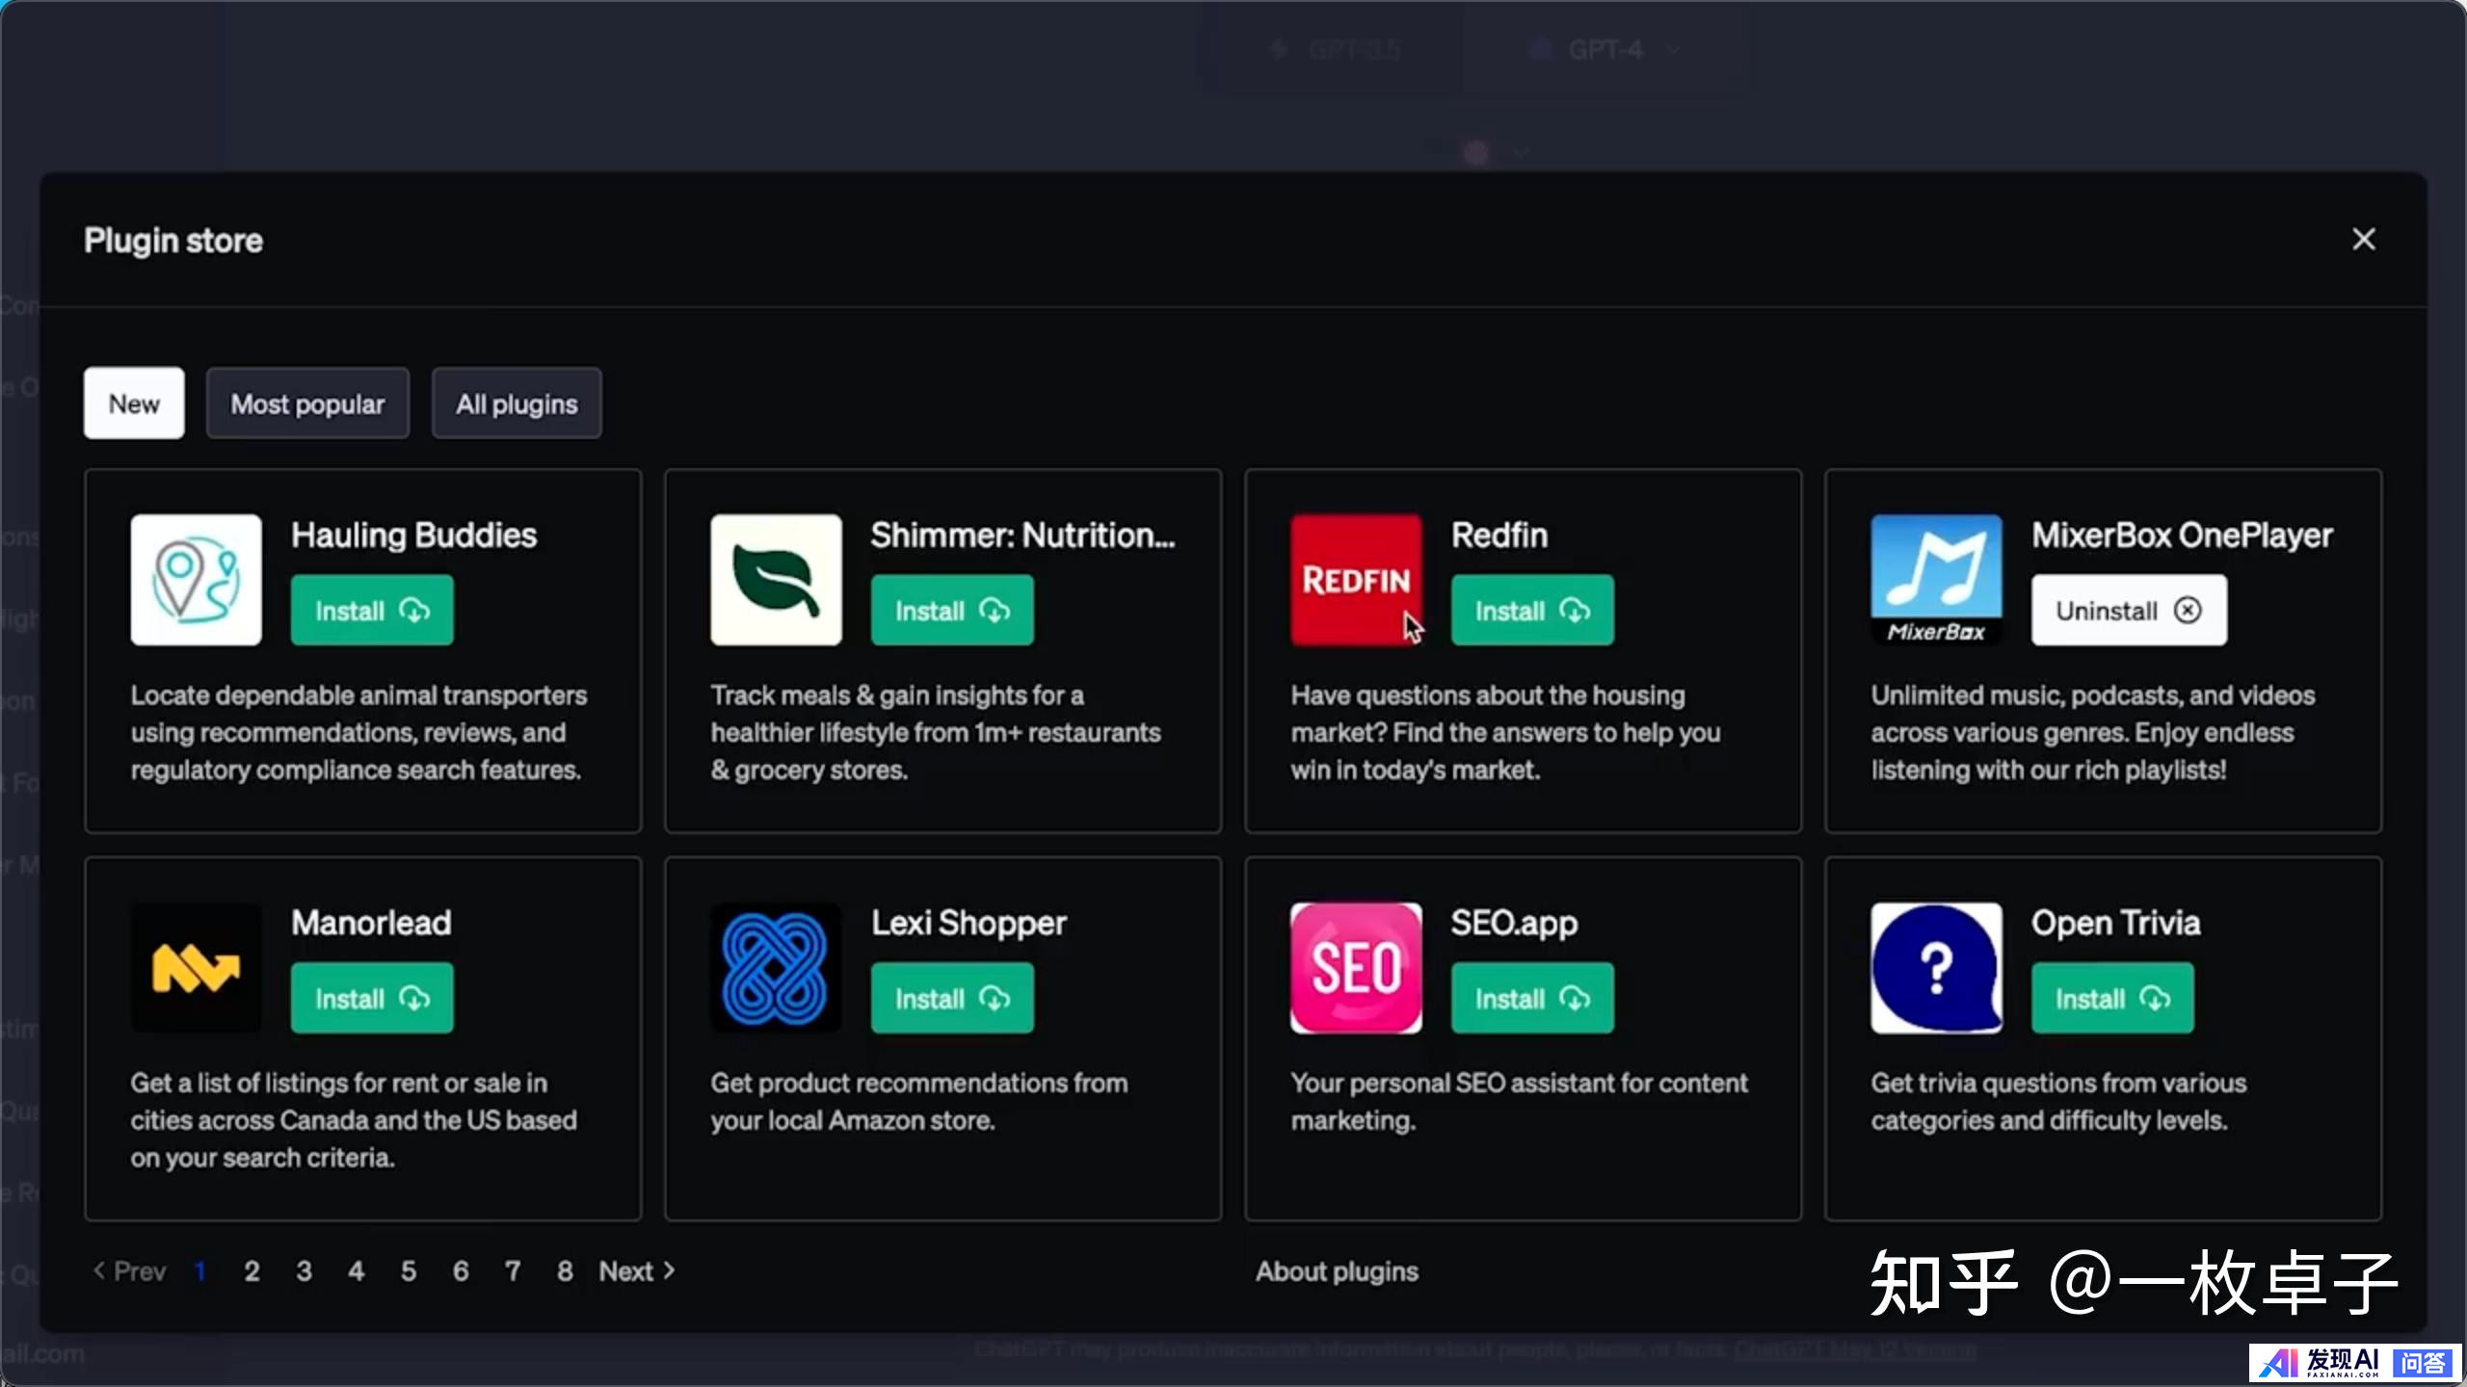Switch to the Most popular tab
Image resolution: width=2467 pixels, height=1387 pixels.
[307, 404]
